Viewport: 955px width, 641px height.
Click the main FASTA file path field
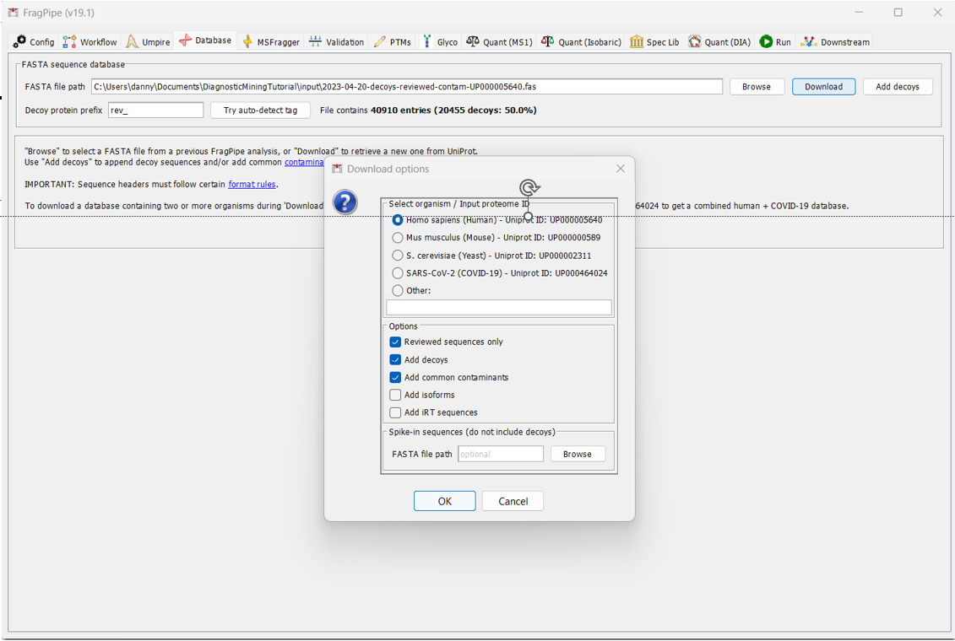pyautogui.click(x=407, y=86)
